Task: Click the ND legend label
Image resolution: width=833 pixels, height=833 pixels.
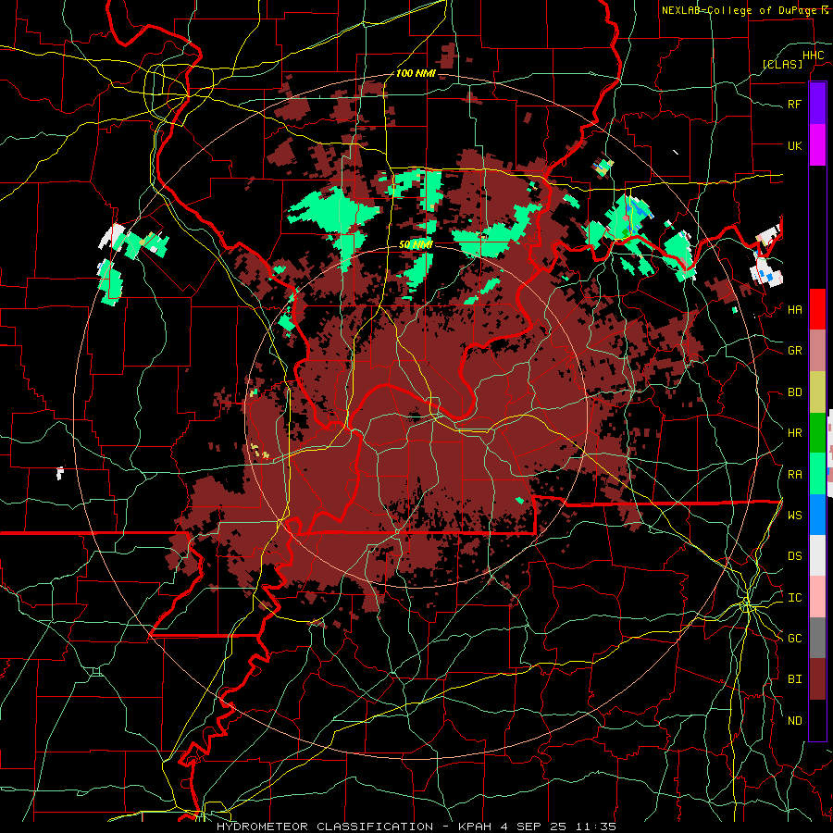Action: coord(794,721)
